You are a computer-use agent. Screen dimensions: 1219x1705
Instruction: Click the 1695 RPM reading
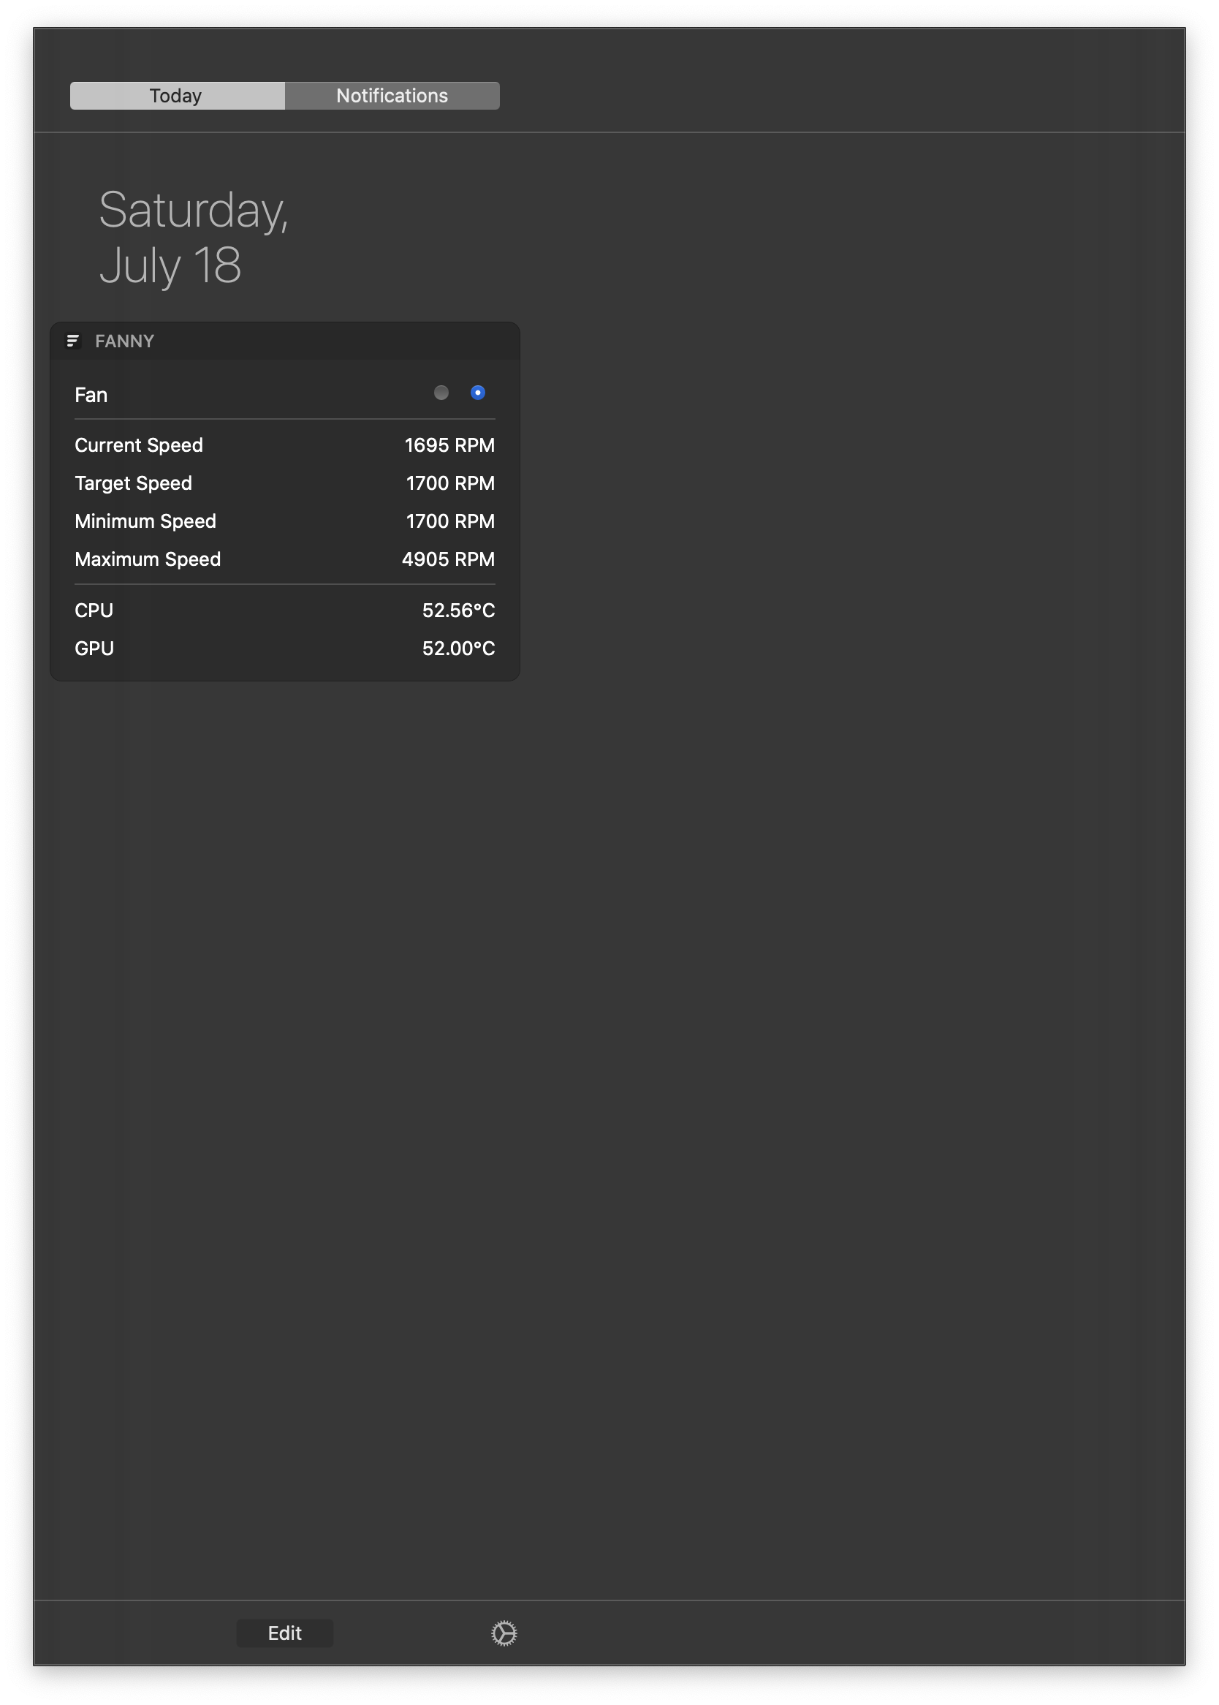[449, 445]
